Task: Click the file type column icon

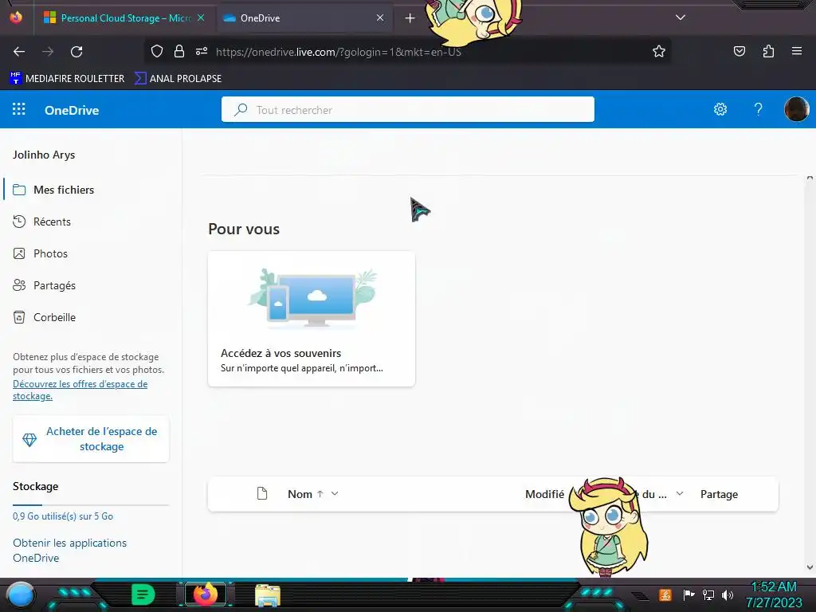Action: 262,493
